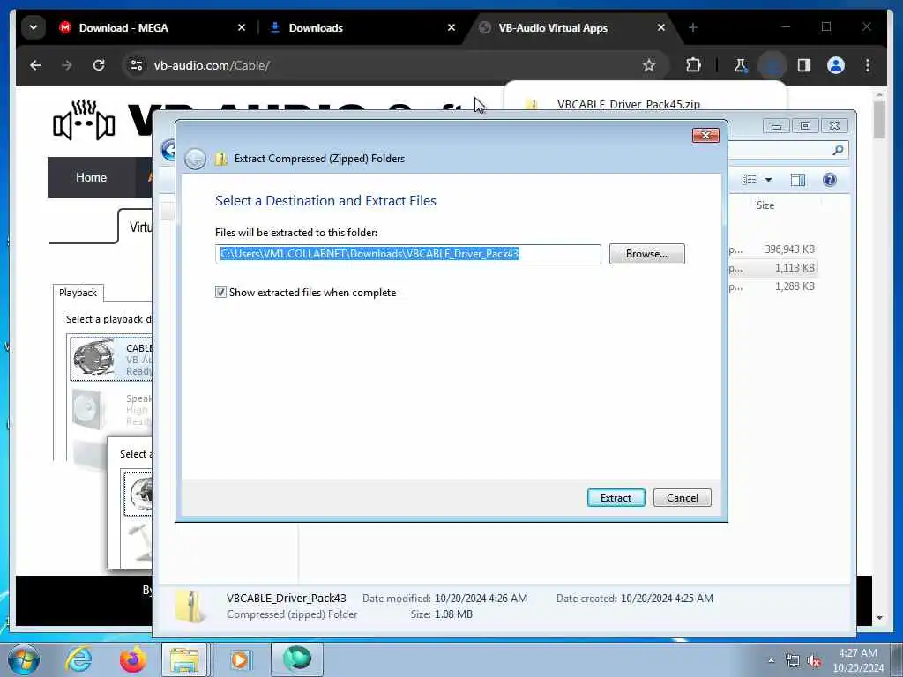
Task: Open the Explorer view options dropdown arrow
Action: (768, 180)
